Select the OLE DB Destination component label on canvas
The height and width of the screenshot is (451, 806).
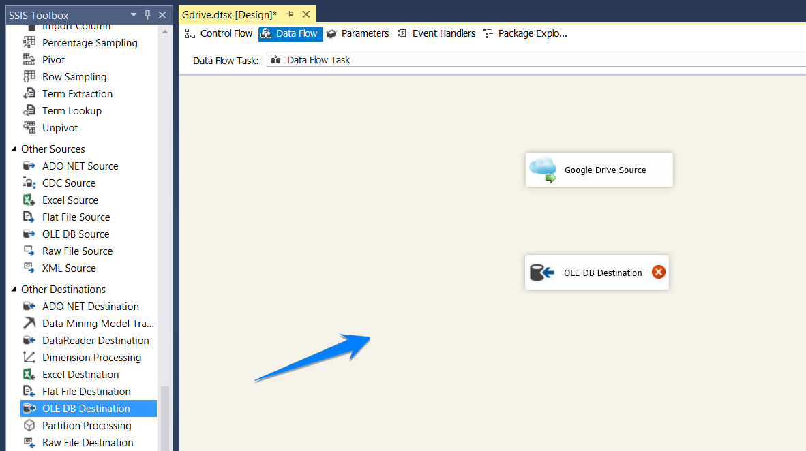click(603, 273)
